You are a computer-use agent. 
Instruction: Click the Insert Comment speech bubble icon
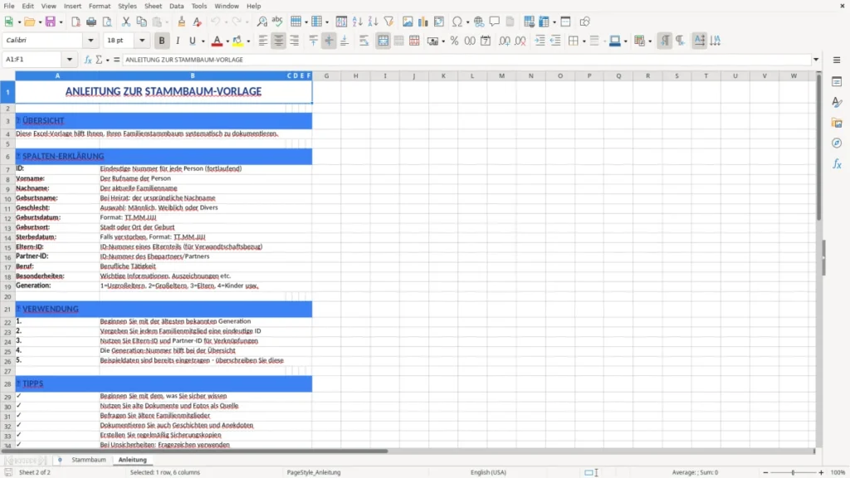pyautogui.click(x=495, y=22)
